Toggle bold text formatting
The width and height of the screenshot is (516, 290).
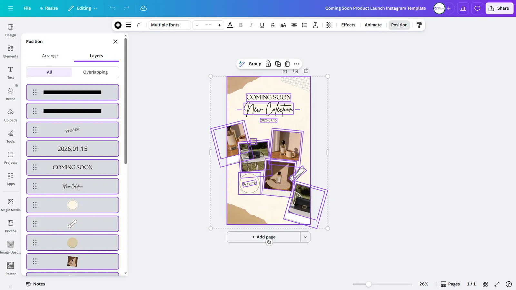click(241, 25)
